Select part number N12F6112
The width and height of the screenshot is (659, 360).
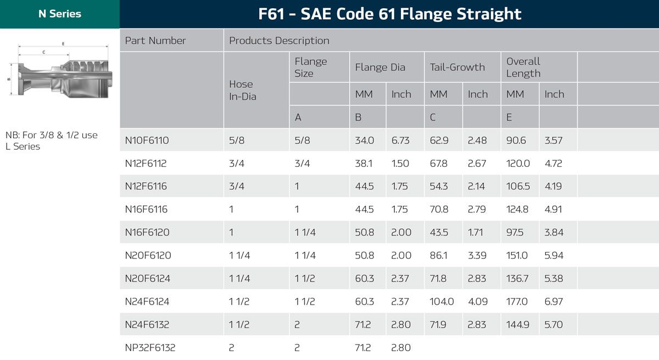point(146,164)
